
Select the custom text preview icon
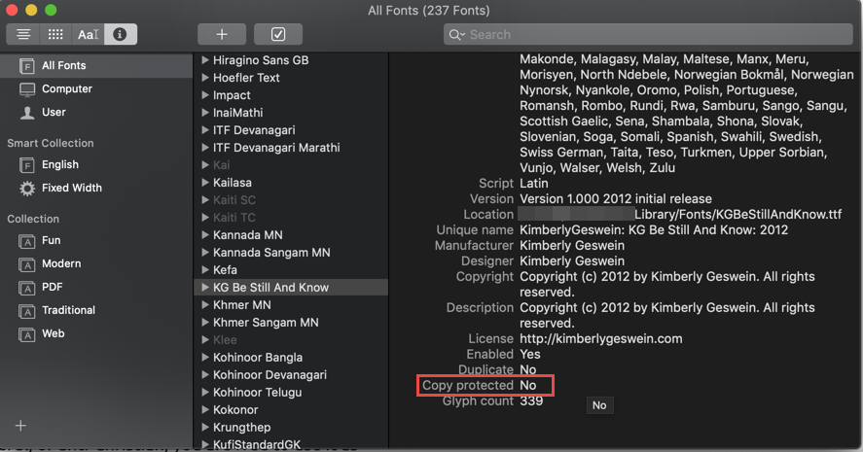(x=88, y=34)
